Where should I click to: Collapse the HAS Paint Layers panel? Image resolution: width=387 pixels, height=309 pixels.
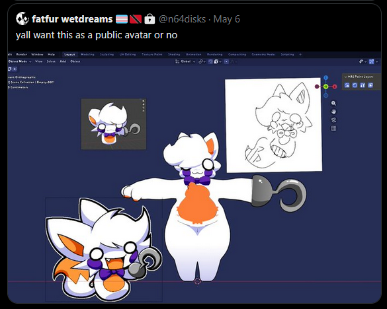[x=346, y=77]
